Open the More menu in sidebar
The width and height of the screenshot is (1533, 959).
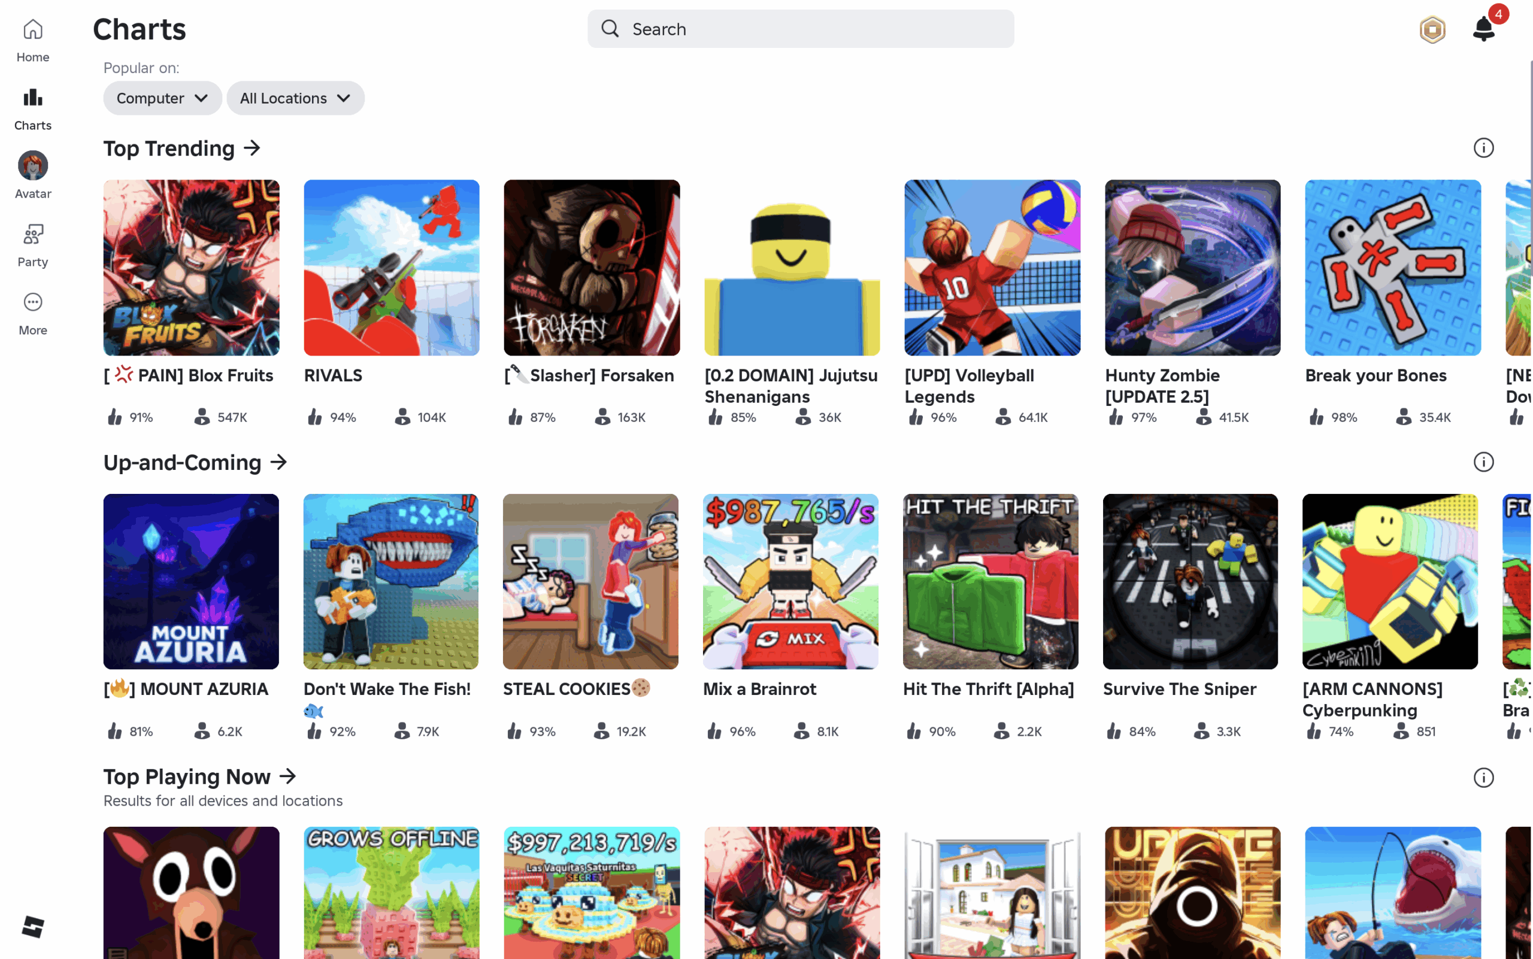click(33, 313)
